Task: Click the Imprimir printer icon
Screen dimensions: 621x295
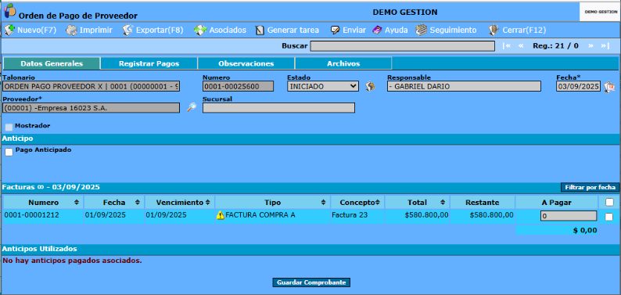Action: [71, 30]
